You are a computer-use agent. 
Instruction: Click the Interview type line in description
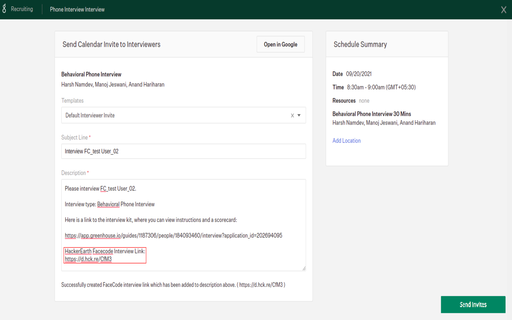[110, 204]
